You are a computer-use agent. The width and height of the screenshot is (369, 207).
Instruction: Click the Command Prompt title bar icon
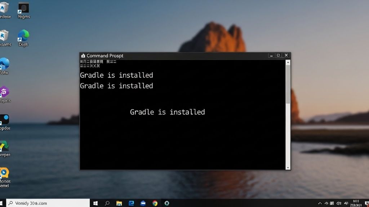[x=83, y=56]
